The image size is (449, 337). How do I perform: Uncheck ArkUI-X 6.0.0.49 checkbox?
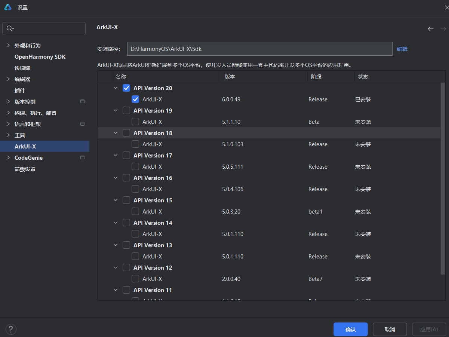coord(135,99)
